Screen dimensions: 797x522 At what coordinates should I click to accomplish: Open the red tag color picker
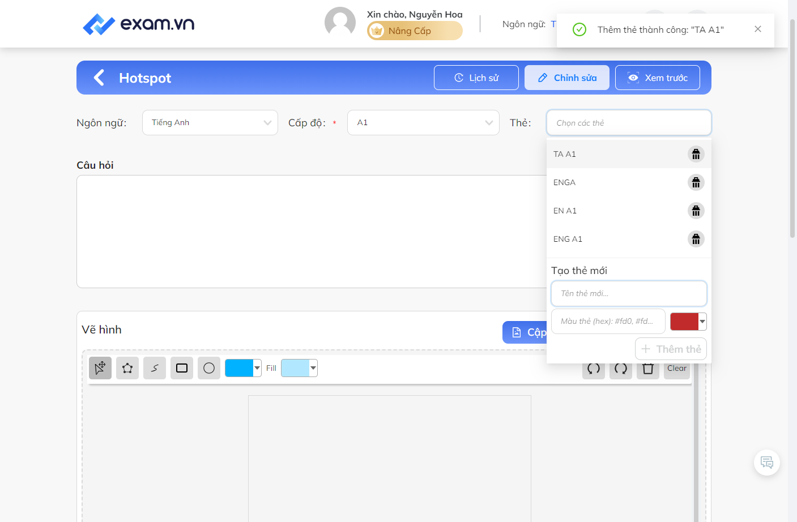[x=688, y=322]
